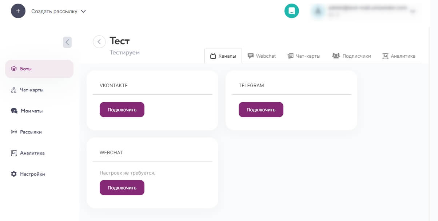Collapse the sidebar with the chevron button
Screen dimensions: 438x221
click(x=67, y=42)
